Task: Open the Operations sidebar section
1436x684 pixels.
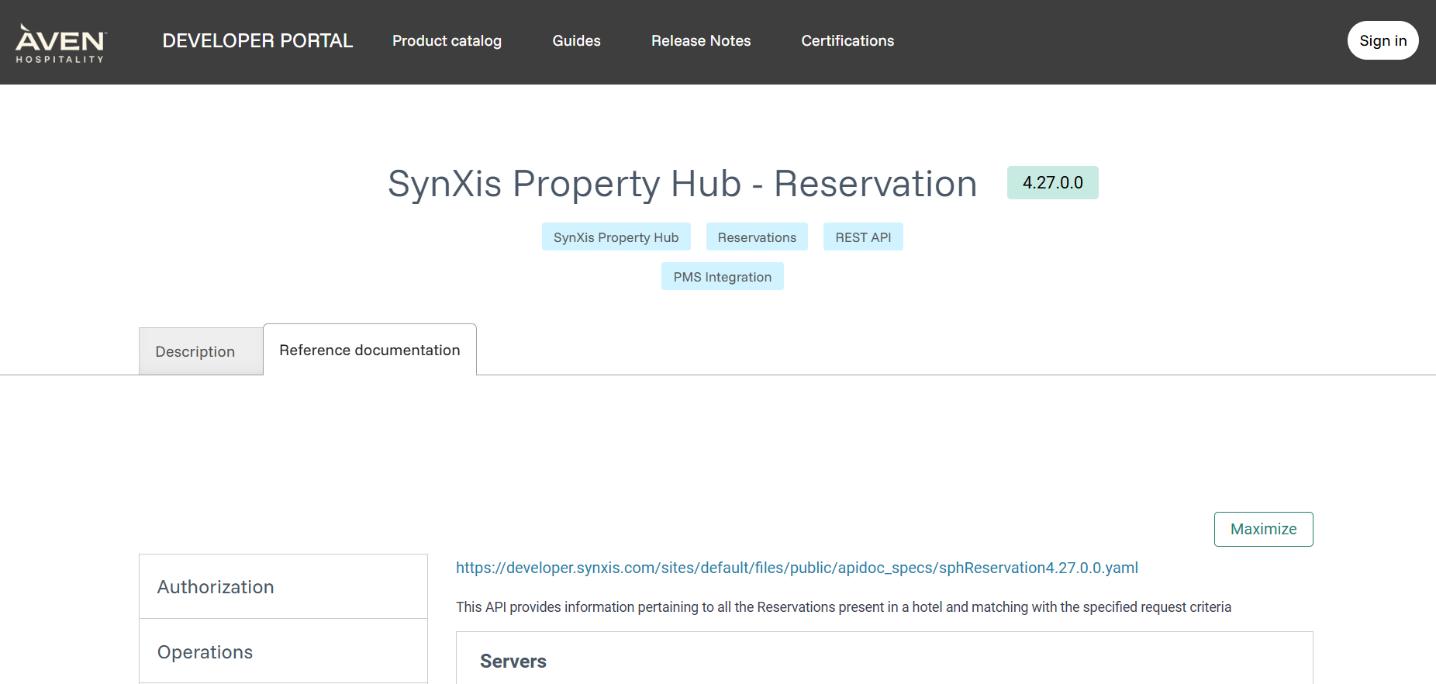Action: (283, 651)
